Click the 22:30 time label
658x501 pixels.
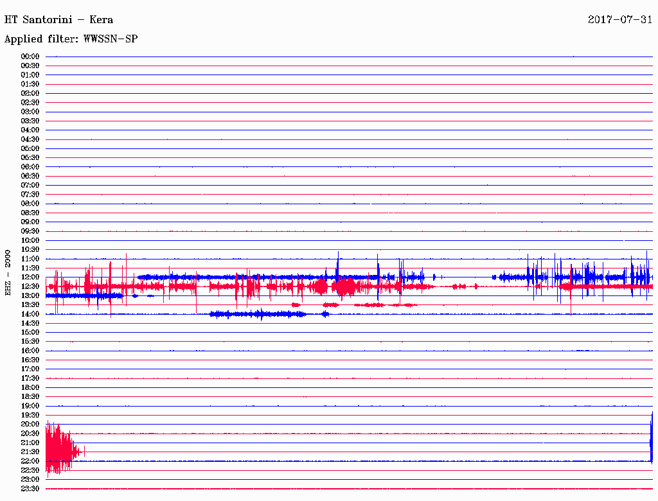pos(30,470)
